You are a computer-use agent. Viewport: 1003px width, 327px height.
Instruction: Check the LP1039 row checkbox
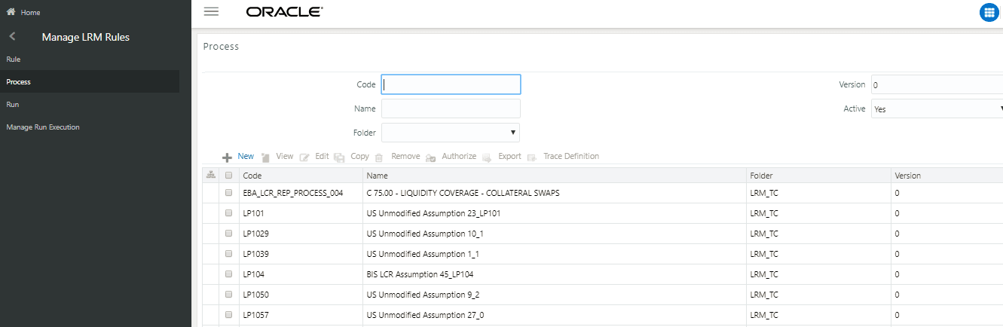point(229,254)
